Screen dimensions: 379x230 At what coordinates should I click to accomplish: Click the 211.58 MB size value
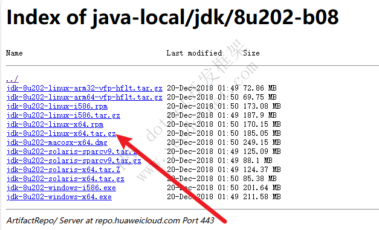(x=262, y=197)
